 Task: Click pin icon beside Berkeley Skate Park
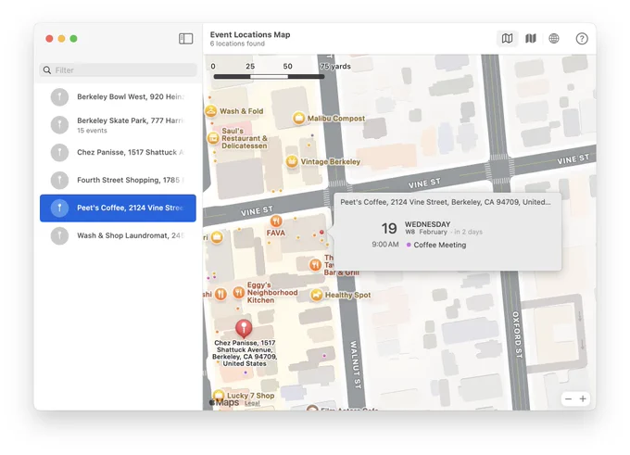59,124
